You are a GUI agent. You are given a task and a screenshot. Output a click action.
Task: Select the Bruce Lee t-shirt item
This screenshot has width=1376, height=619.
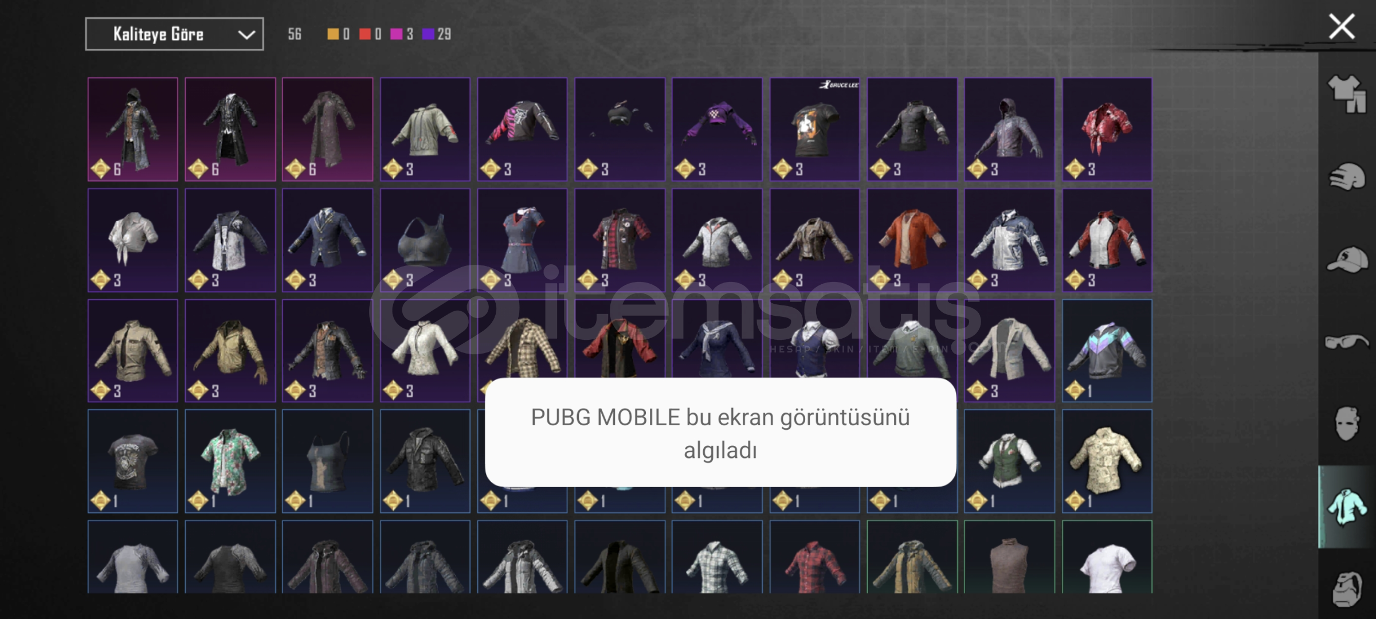(x=814, y=130)
